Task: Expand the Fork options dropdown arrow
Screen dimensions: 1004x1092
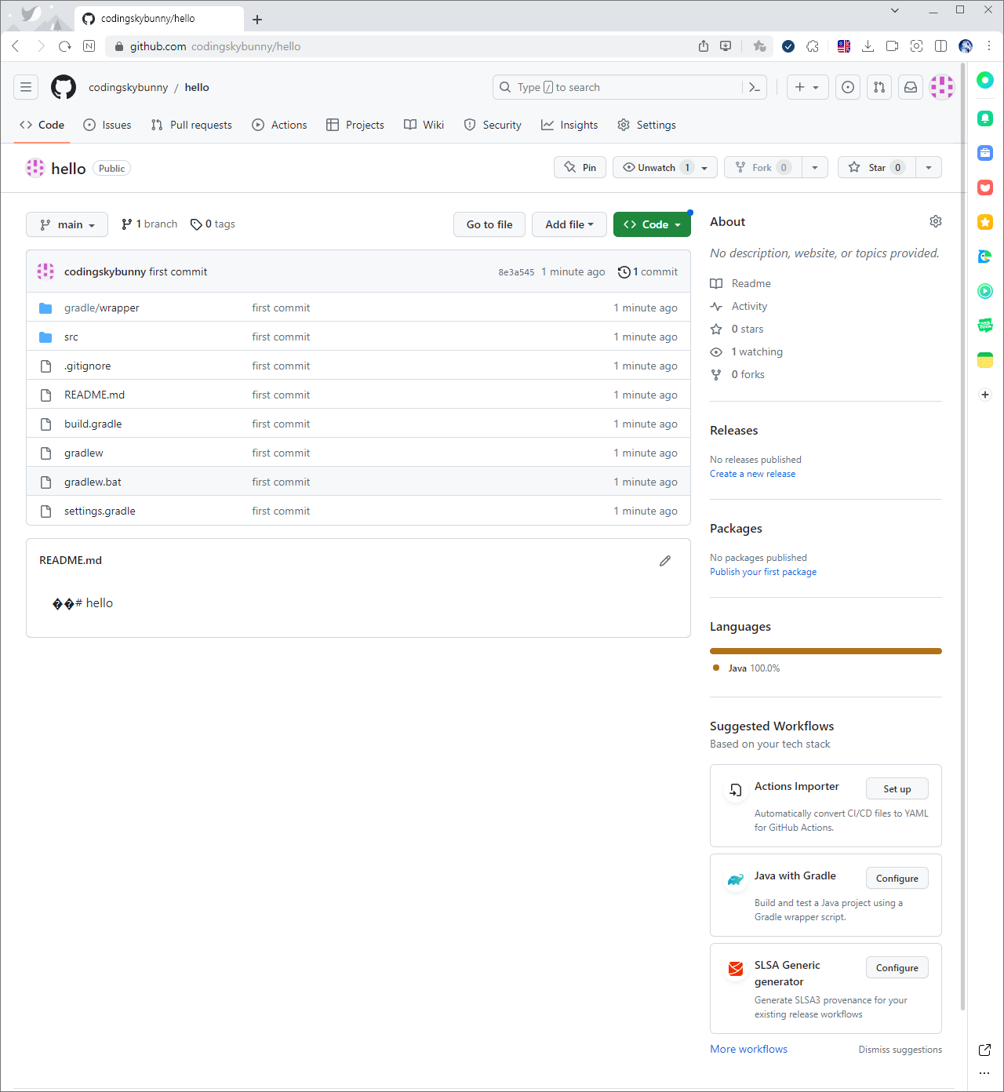Action: (x=815, y=167)
